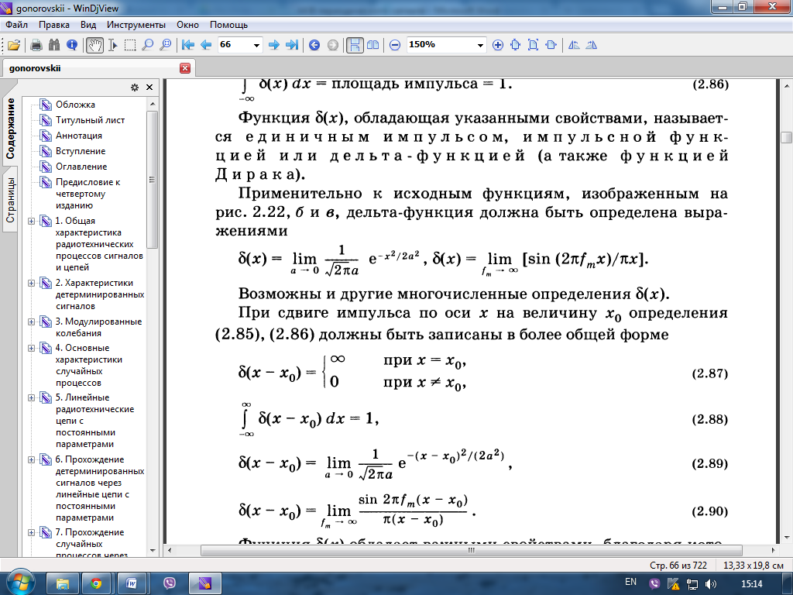Click the four-arrow fit page icon
The height and width of the screenshot is (595, 793).
click(x=515, y=45)
